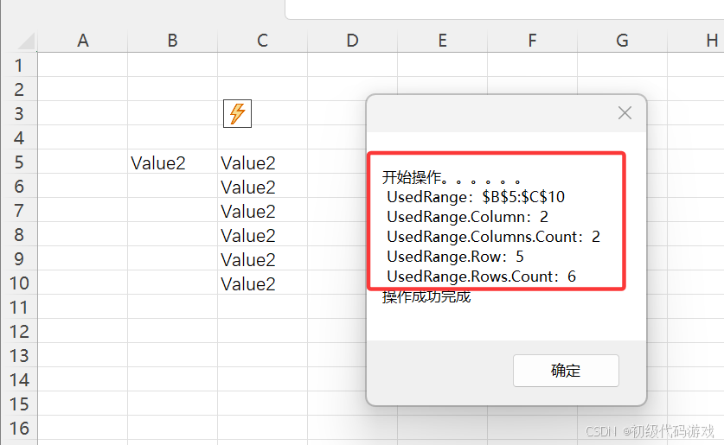724x445 pixels.
Task: Click cell C9 containing Value2
Action: (262, 258)
